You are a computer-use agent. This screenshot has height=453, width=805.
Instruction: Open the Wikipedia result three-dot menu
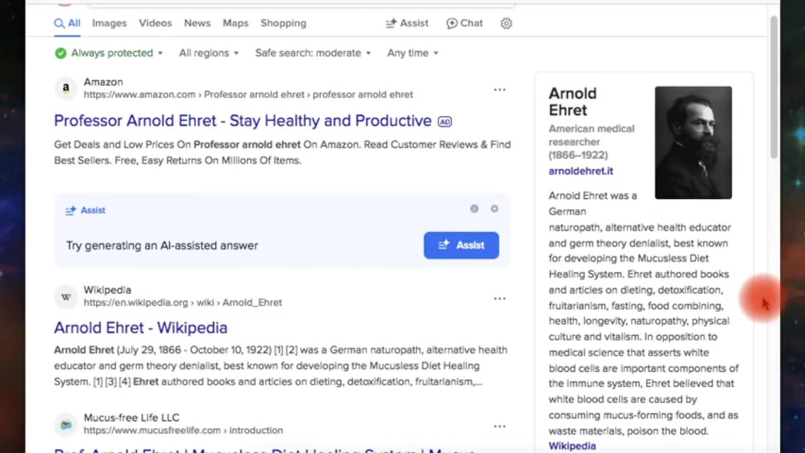[499, 298]
